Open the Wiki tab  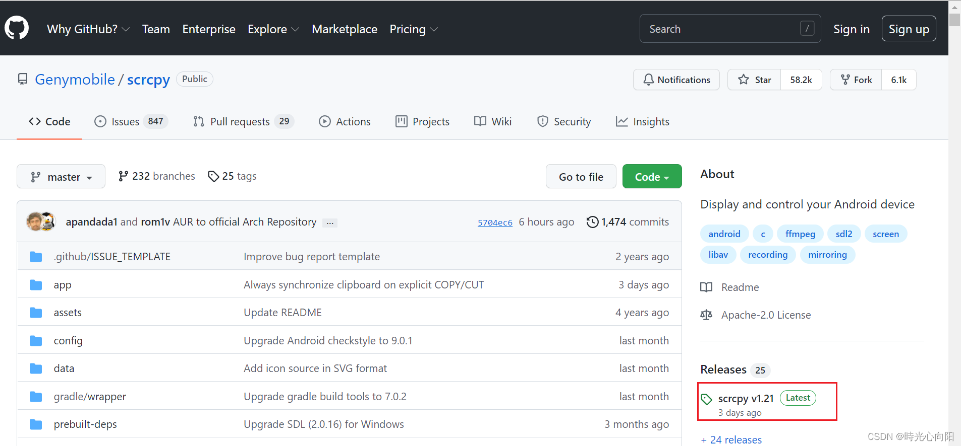click(x=493, y=122)
